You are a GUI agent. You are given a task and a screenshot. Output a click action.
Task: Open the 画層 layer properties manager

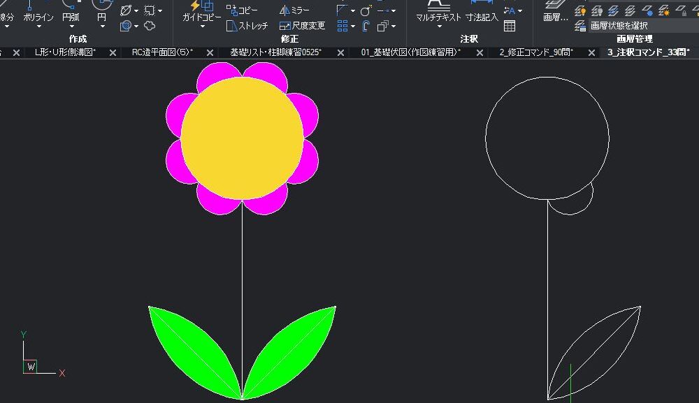(x=556, y=12)
